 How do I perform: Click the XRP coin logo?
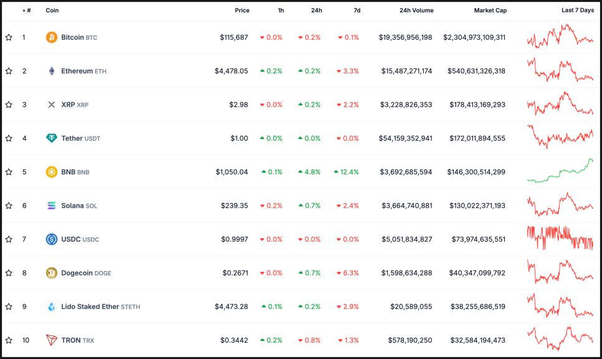[x=52, y=105]
